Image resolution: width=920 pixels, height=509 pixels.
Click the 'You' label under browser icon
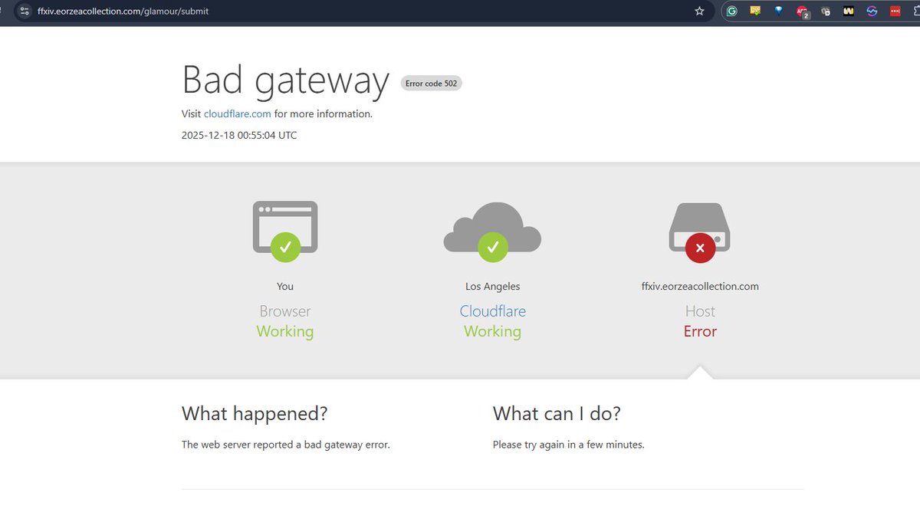click(285, 286)
